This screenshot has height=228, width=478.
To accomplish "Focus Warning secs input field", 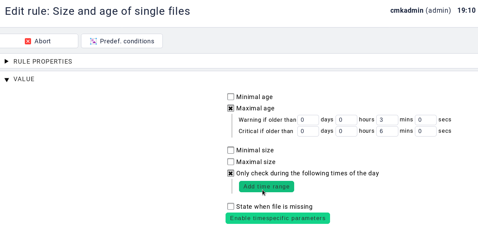I will pos(426,120).
